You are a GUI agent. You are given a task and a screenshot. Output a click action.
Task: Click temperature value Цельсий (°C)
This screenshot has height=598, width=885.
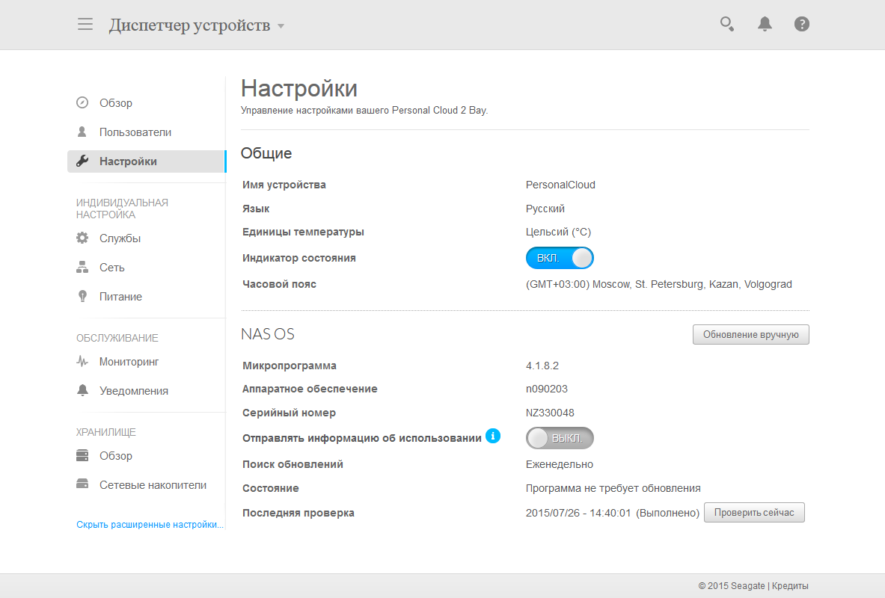[558, 232]
